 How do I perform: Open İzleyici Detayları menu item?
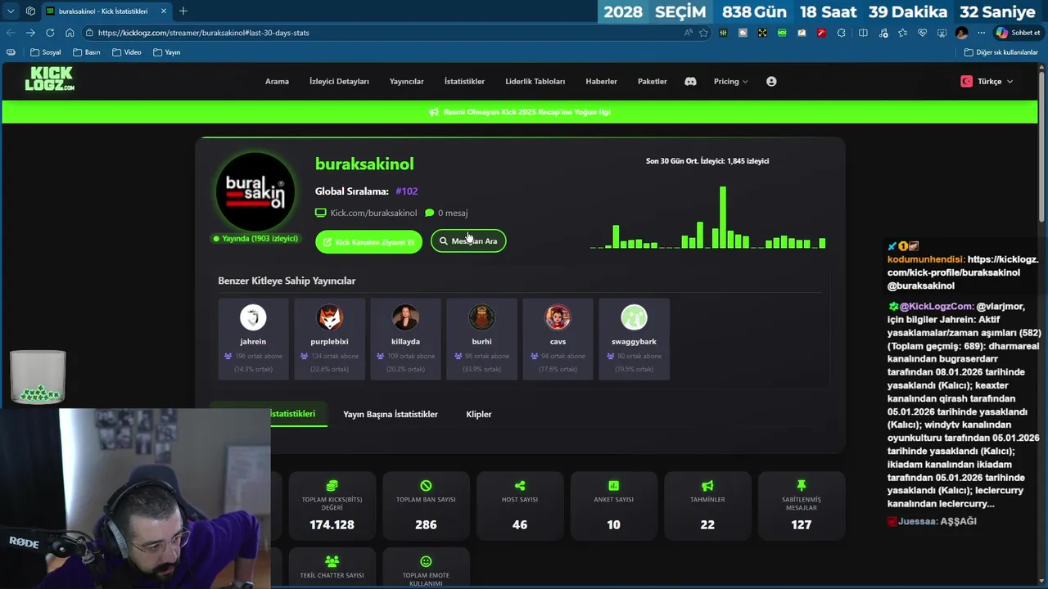pos(339,81)
